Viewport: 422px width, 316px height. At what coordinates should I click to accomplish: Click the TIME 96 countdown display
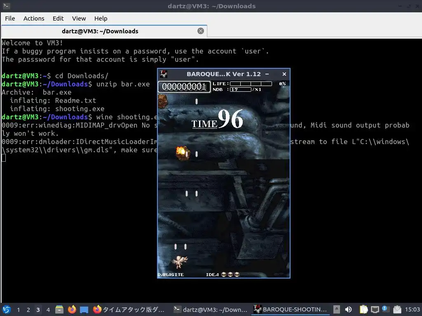tap(217, 119)
